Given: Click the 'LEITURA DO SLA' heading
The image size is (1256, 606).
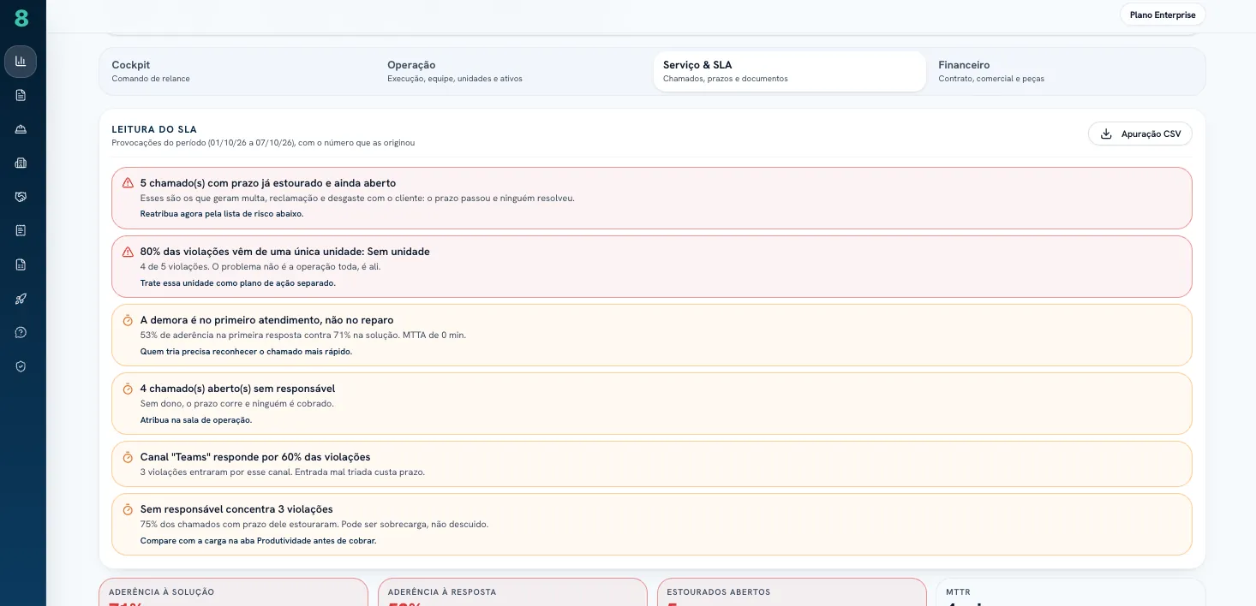Looking at the screenshot, I should 154,129.
